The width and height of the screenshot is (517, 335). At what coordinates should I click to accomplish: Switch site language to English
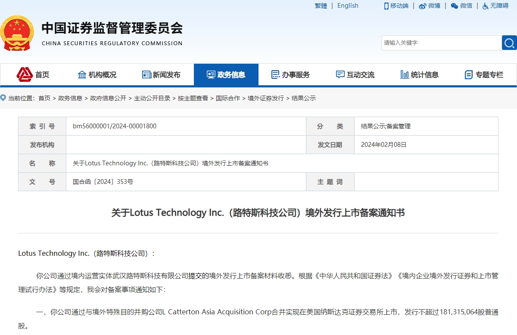point(348,6)
